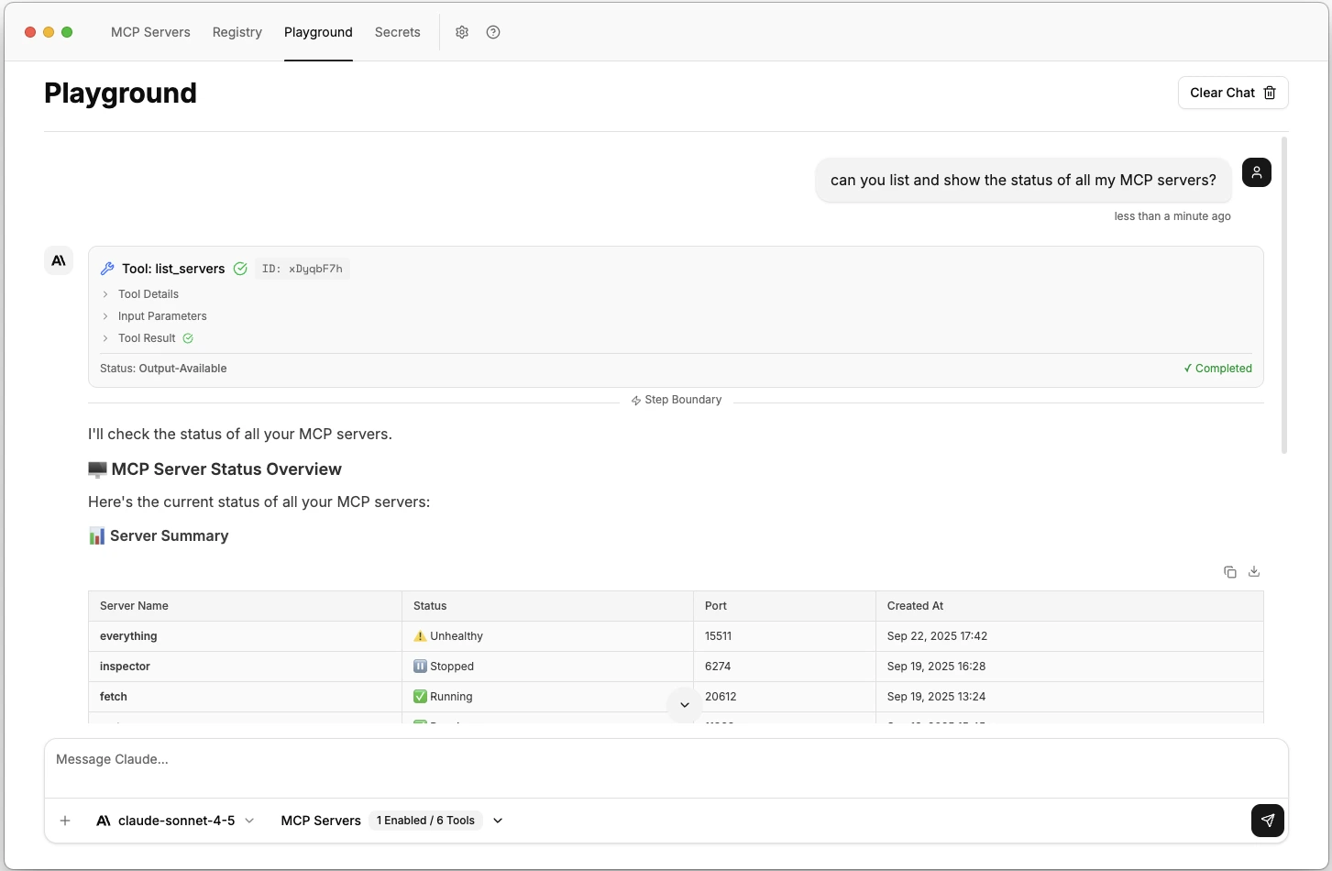Click the green checkmark beside list_servers
The width and height of the screenshot is (1332, 871).
240,269
